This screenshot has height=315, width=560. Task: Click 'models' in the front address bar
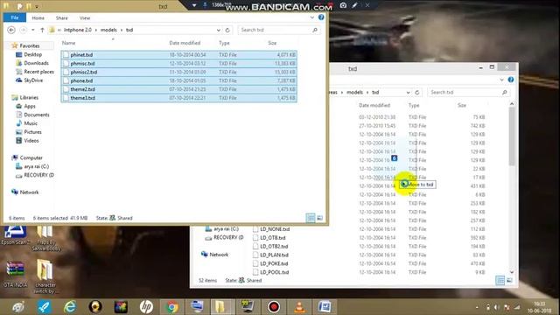(108, 30)
